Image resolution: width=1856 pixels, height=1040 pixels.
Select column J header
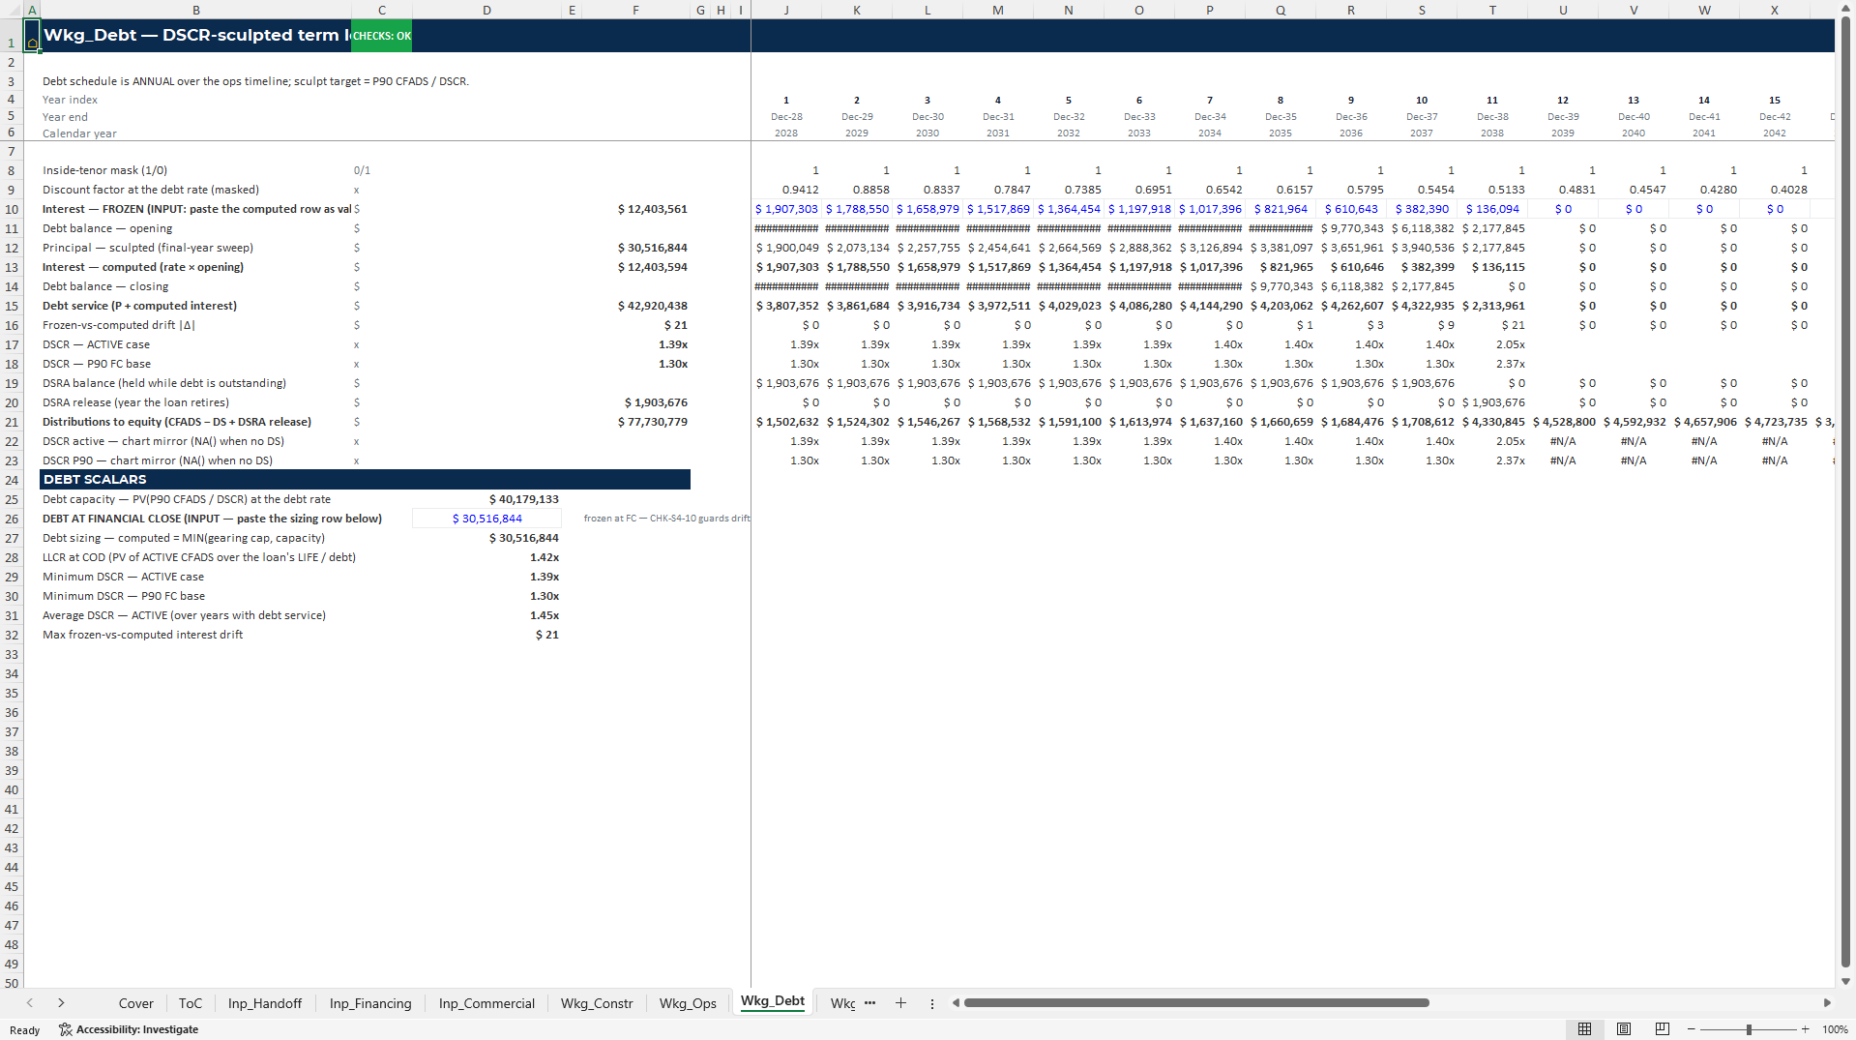click(786, 10)
